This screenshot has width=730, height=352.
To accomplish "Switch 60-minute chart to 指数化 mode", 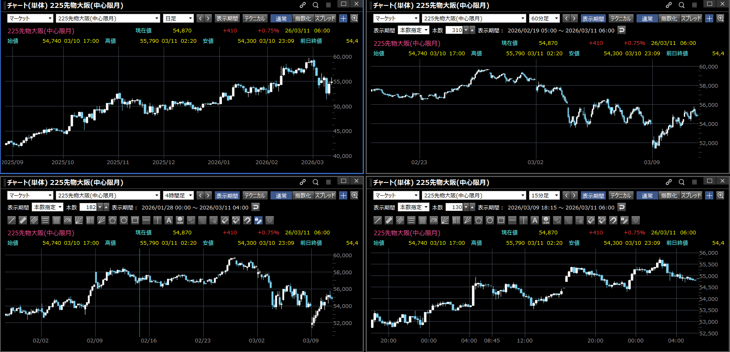I will (669, 18).
